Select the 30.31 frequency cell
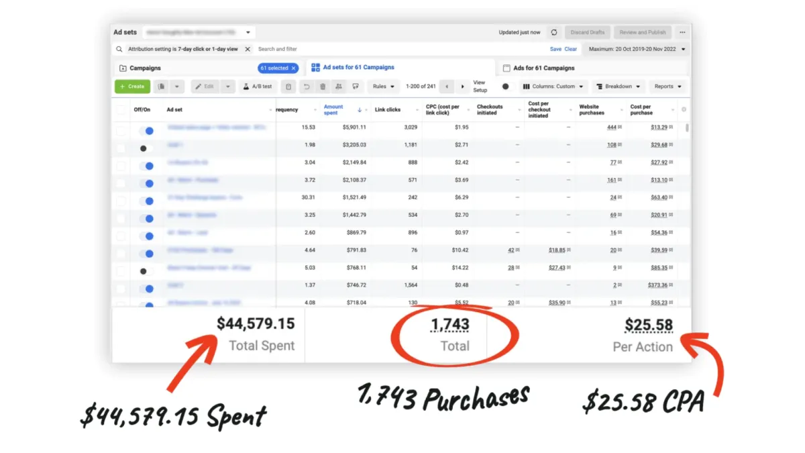Screen dimensions: 805x453 (x=308, y=197)
